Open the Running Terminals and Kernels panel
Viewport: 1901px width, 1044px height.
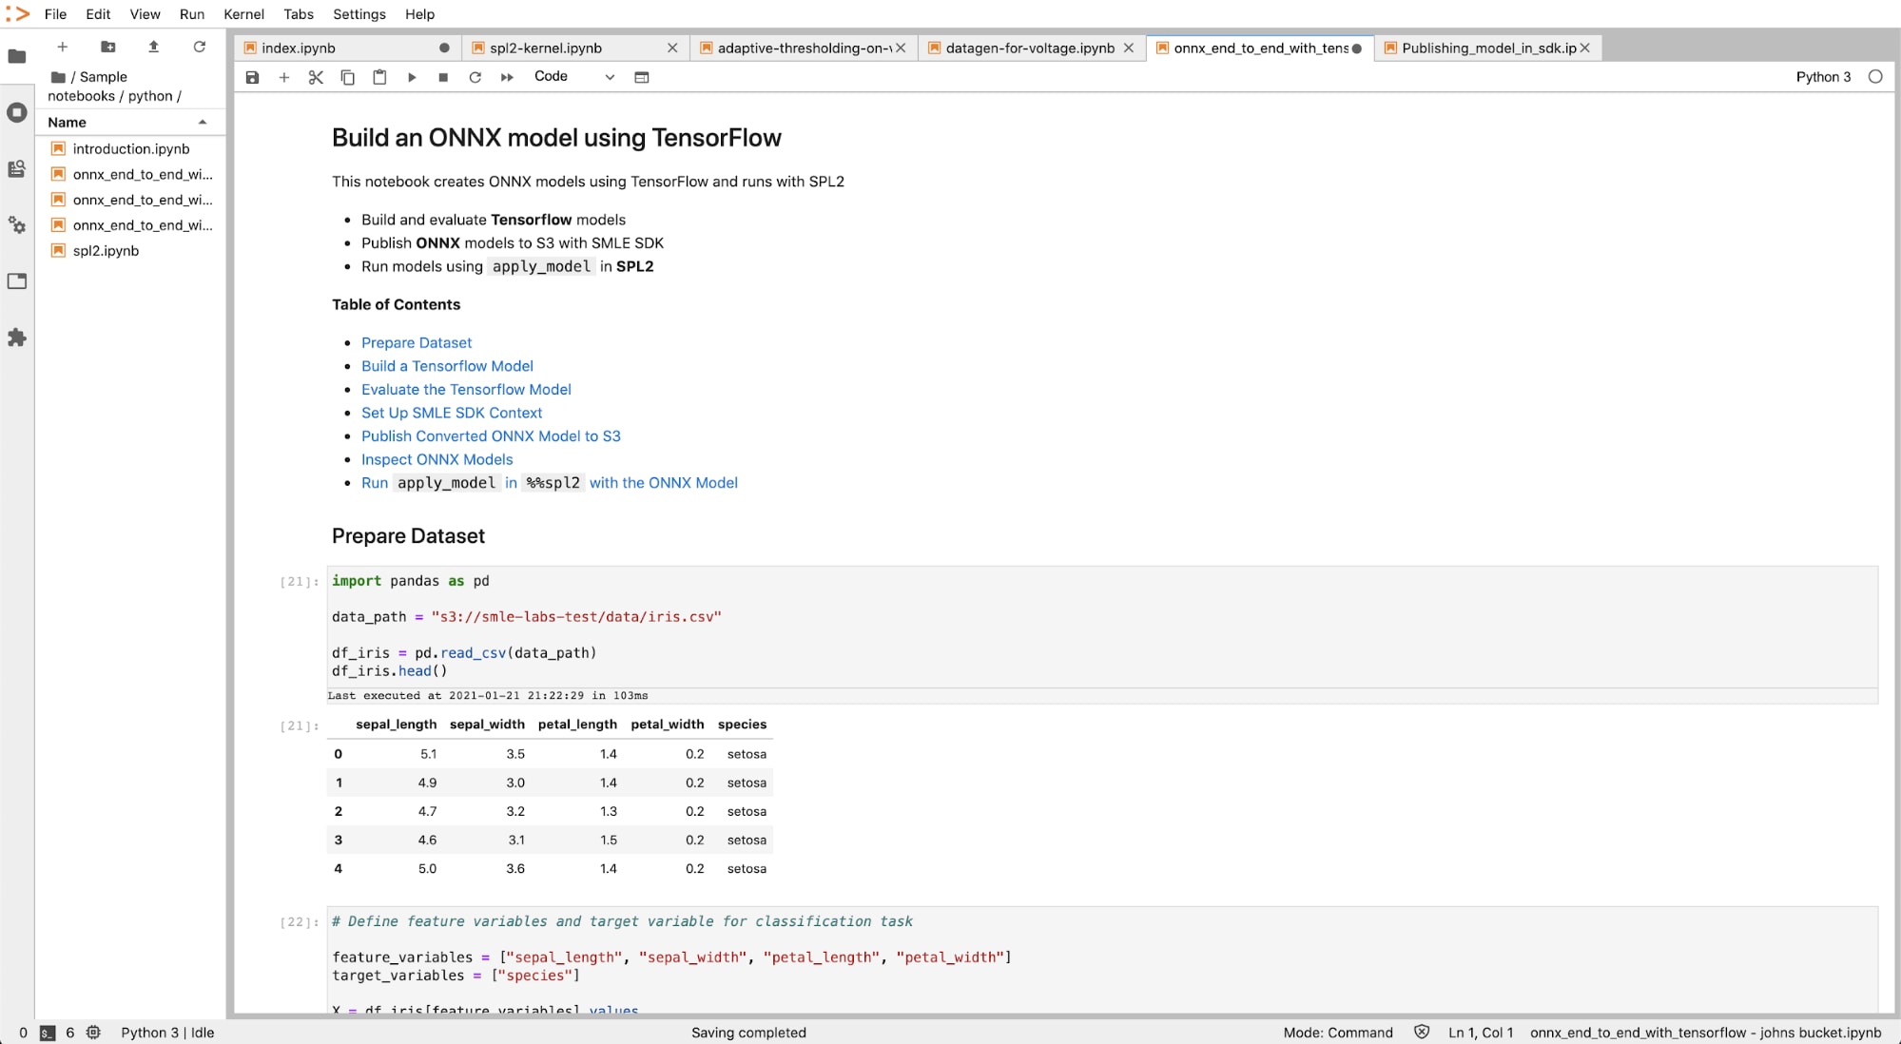(x=17, y=112)
